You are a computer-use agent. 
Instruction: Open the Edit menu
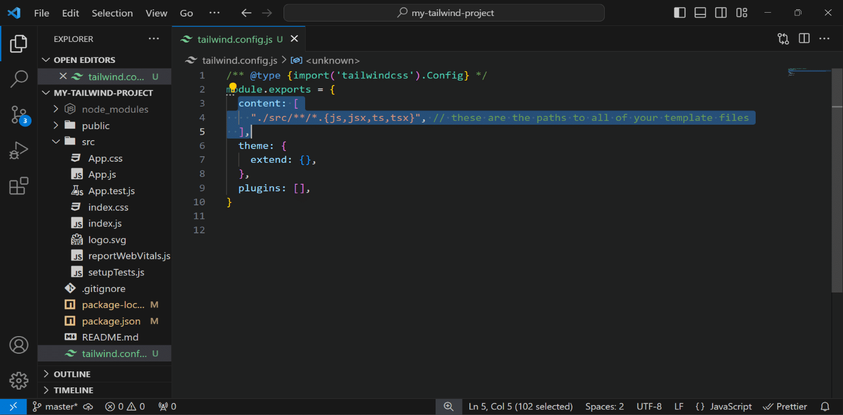[x=70, y=13]
